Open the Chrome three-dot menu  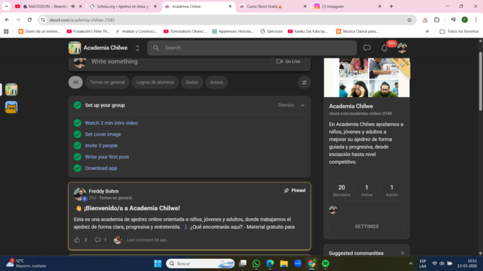(476, 19)
